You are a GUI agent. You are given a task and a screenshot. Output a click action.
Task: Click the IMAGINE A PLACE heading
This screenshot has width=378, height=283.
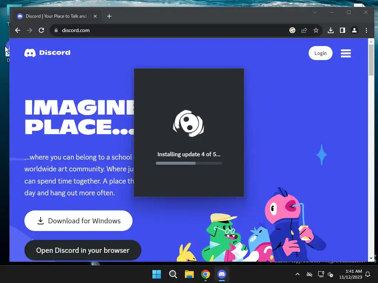79,117
